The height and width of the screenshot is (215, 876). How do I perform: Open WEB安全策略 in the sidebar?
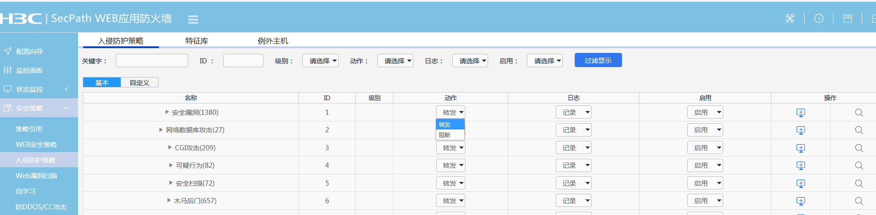(x=36, y=145)
